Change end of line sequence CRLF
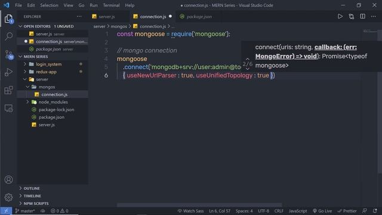This screenshot has height=215, width=382. [279, 211]
